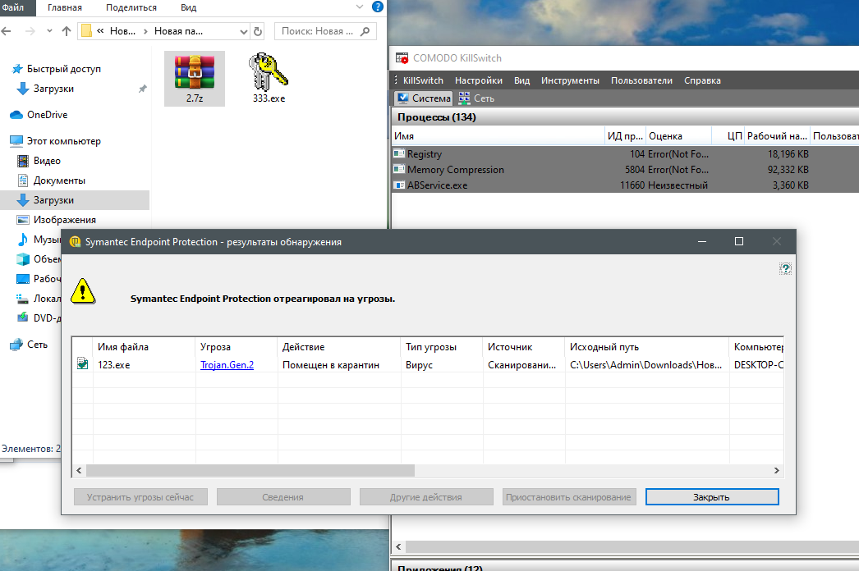This screenshot has height=571, width=859.
Task: Switch to the Сеть tab in KillSwitch
Action: pos(476,98)
